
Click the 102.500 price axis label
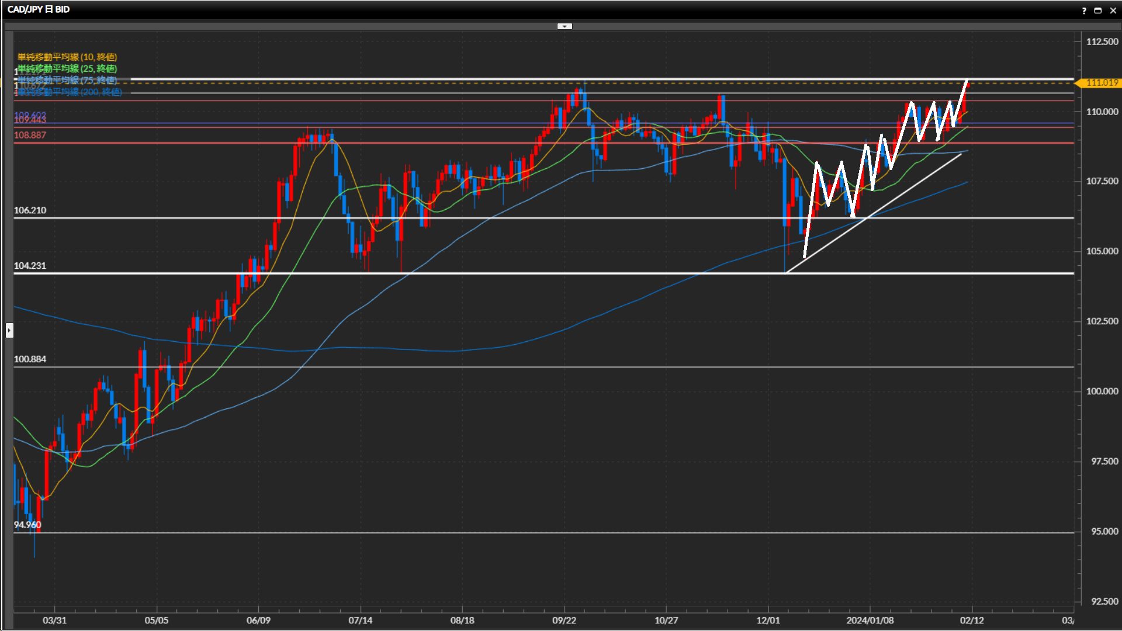(x=1102, y=321)
